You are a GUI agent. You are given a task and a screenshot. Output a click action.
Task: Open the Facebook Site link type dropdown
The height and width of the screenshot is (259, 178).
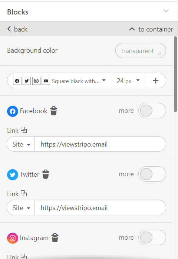(x=21, y=144)
